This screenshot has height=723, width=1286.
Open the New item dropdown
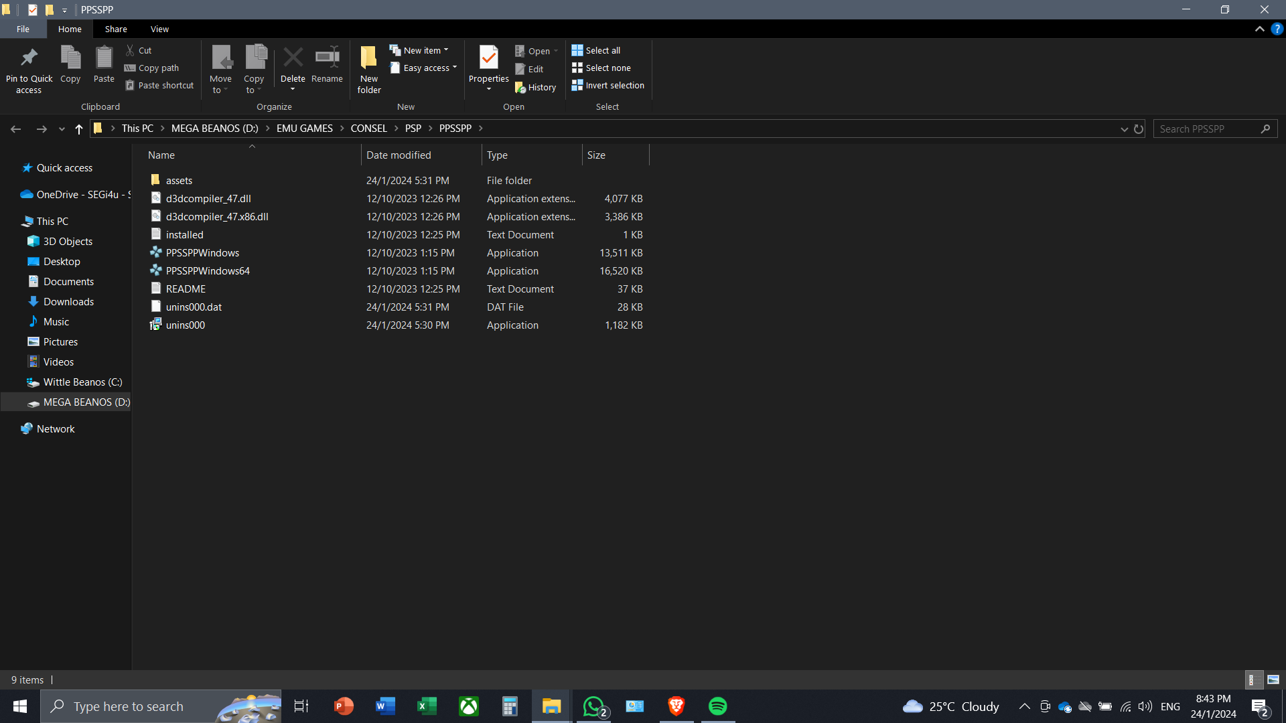tap(420, 50)
